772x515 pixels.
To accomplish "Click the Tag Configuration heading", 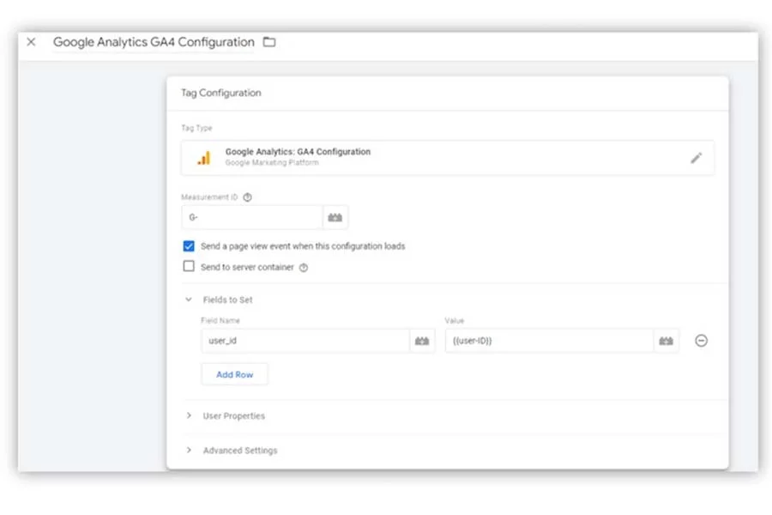I will tap(221, 93).
